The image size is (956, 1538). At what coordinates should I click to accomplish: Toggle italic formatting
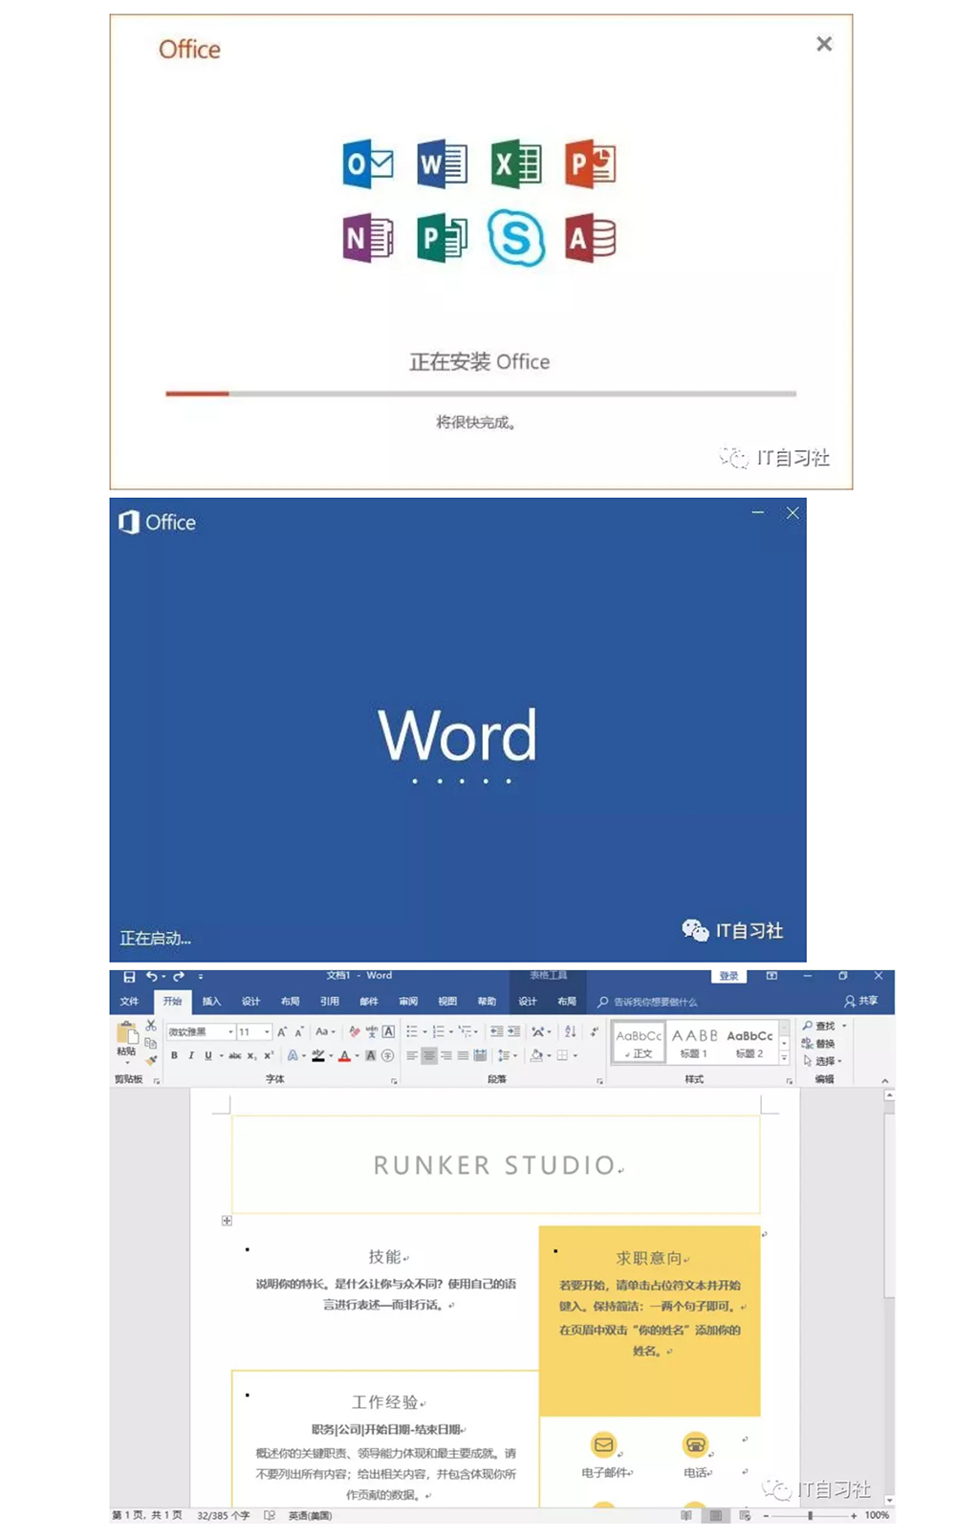point(191,1056)
